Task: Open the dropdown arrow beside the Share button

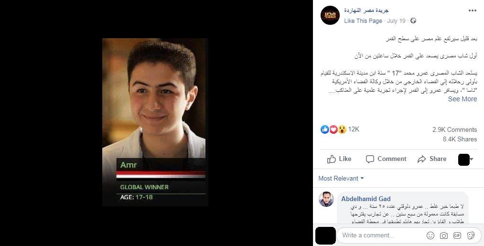Action: [472, 159]
